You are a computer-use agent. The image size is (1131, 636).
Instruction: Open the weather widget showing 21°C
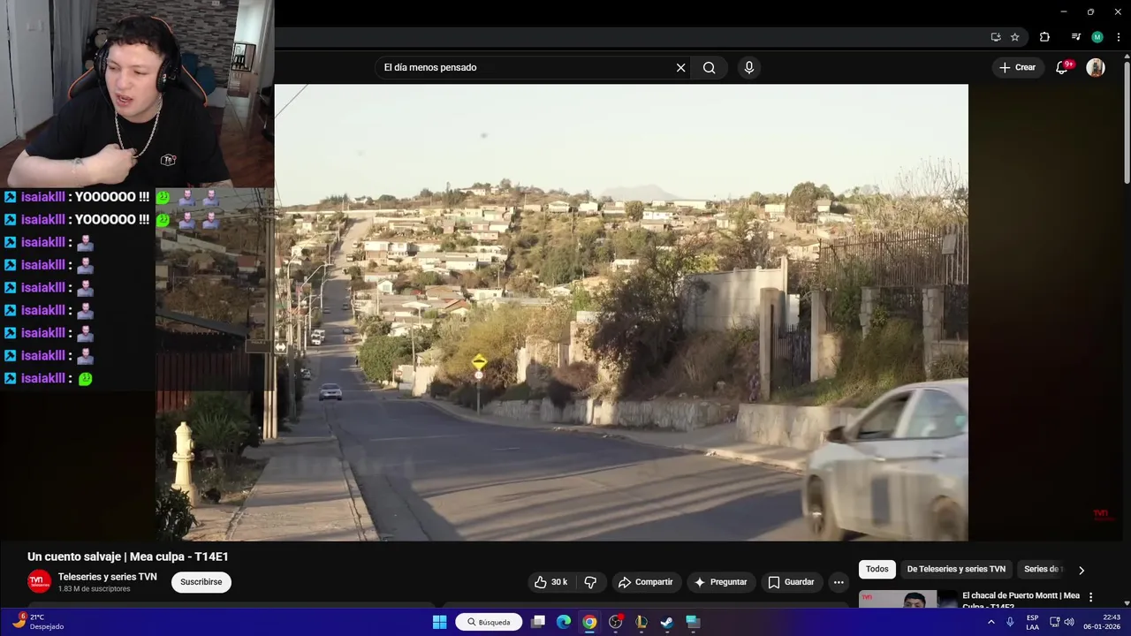tap(37, 622)
